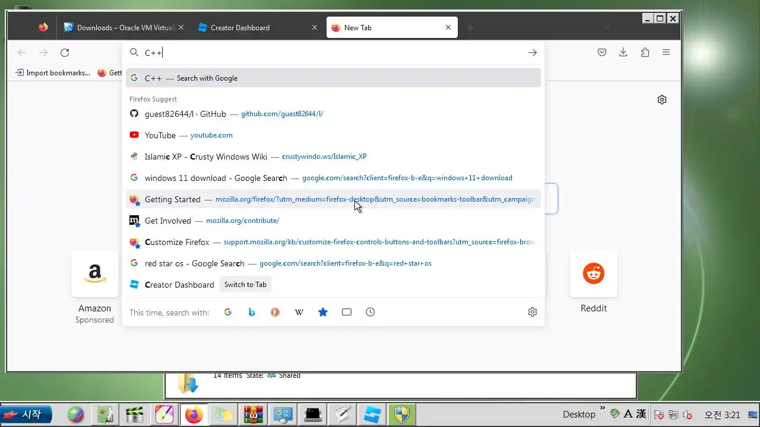Click Import bookmarks in bookmarks toolbar
Image resolution: width=760 pixels, height=427 pixels.
53,73
